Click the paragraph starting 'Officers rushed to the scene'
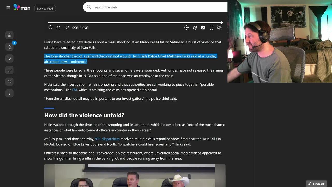The image size is (332, 187). (x=133, y=156)
